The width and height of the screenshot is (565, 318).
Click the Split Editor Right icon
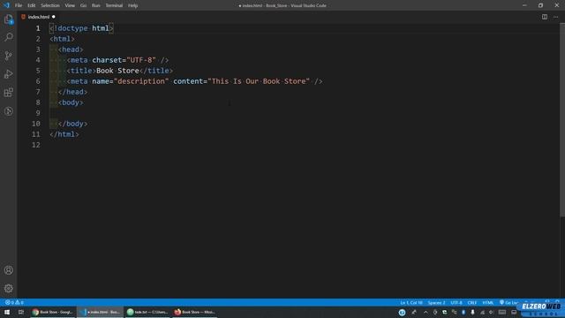point(545,17)
